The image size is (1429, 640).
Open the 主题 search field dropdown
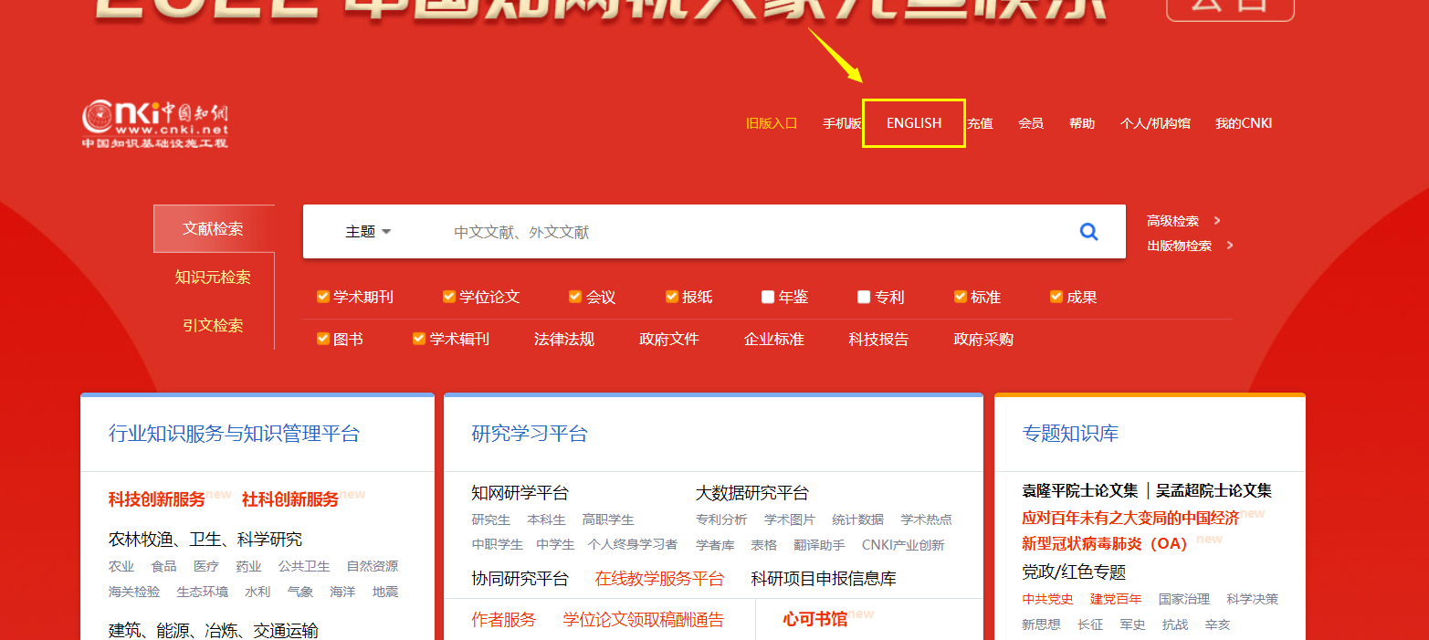368,231
